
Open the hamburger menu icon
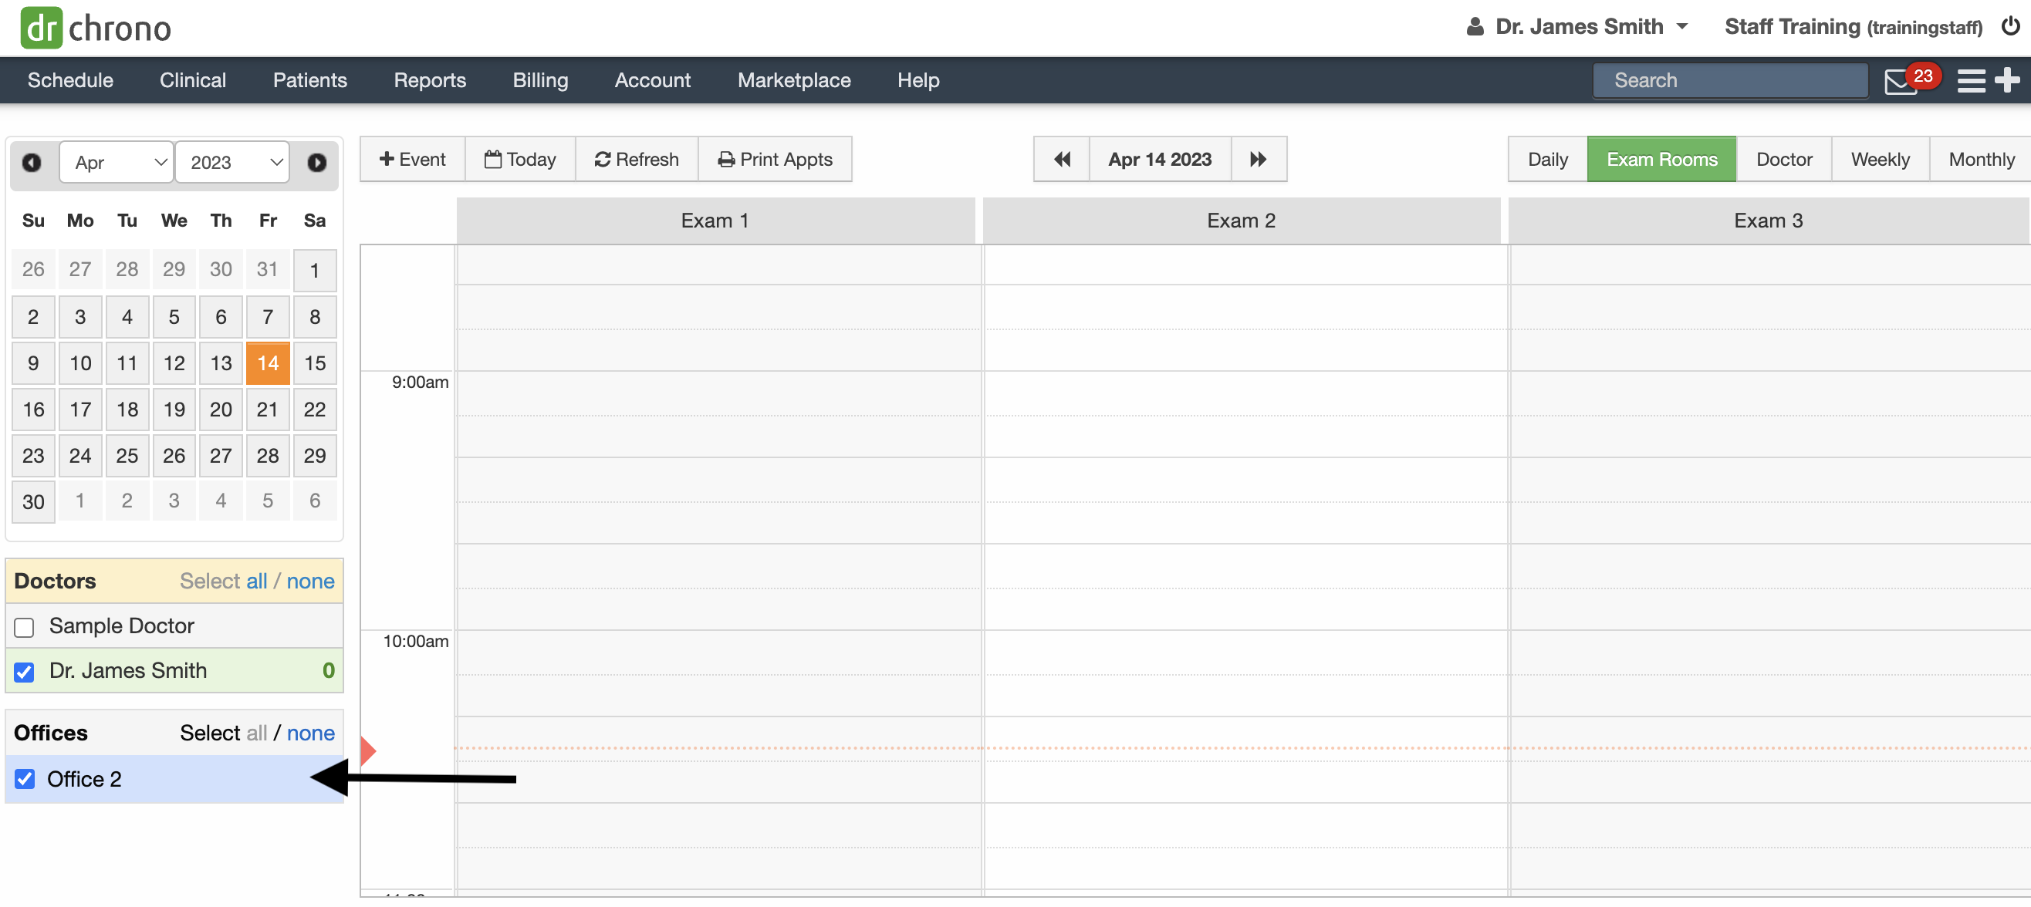pos(1970,80)
